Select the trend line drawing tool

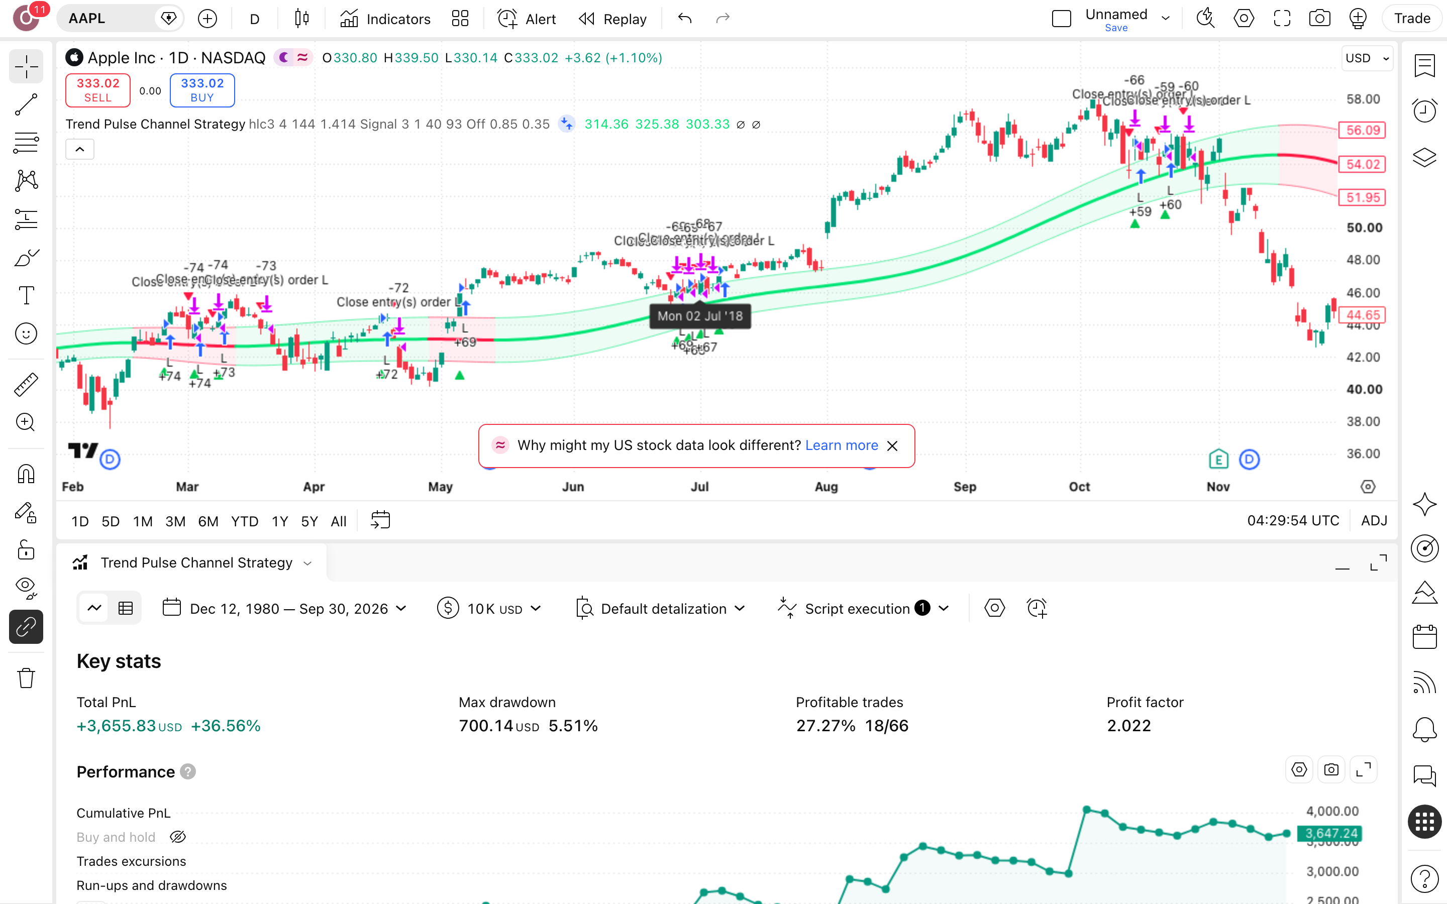click(x=26, y=104)
